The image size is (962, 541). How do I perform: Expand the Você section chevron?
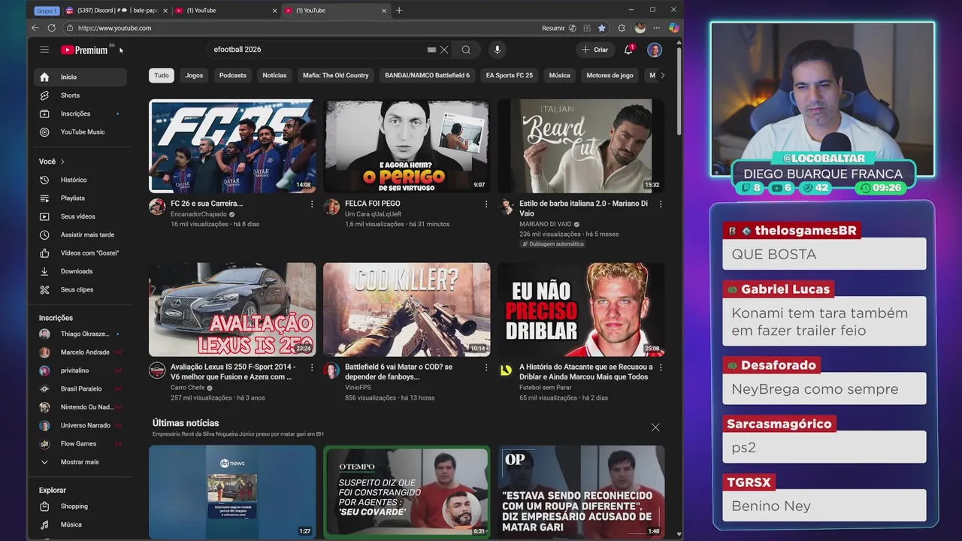(x=62, y=162)
